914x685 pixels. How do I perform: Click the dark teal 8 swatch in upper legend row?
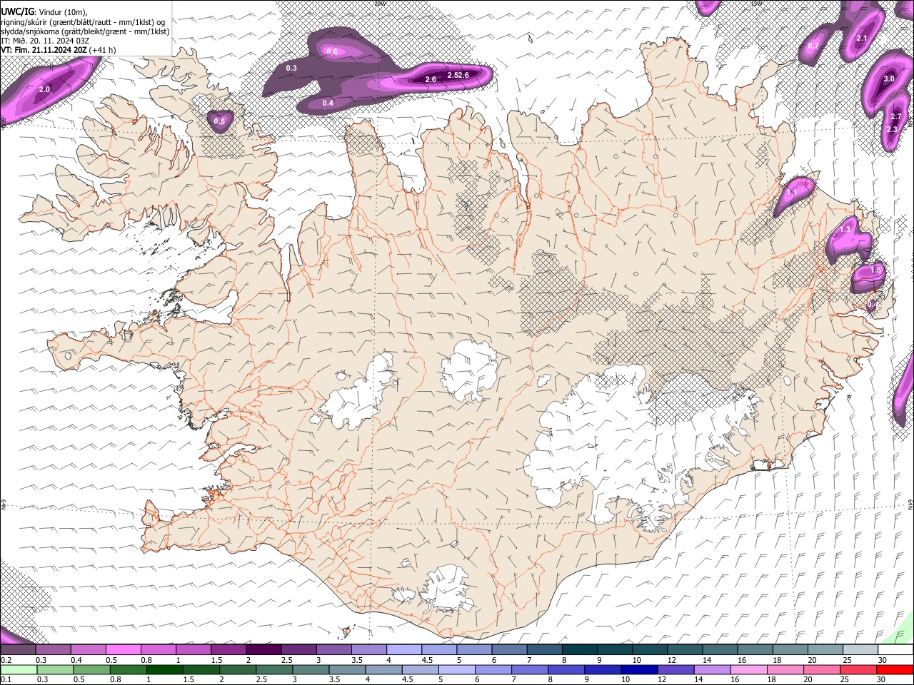(x=578, y=650)
